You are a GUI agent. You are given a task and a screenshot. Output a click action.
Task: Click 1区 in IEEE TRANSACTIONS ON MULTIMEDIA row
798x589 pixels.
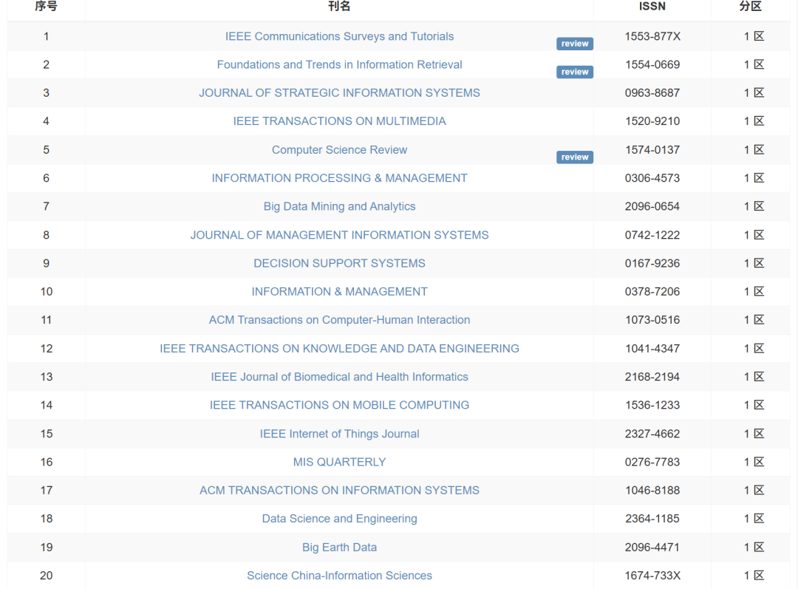[754, 121]
